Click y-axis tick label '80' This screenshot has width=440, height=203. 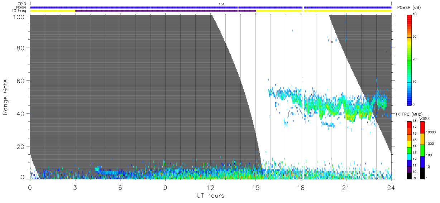pyautogui.click(x=21, y=48)
